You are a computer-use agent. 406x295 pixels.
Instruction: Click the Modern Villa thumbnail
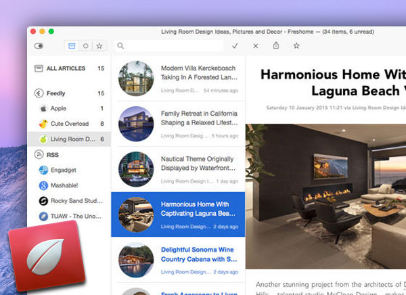(136, 78)
